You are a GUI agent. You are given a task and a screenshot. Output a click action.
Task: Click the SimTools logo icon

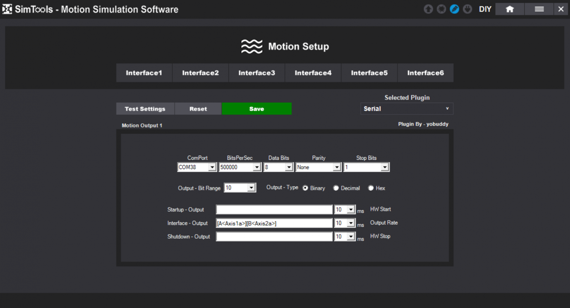point(7,9)
